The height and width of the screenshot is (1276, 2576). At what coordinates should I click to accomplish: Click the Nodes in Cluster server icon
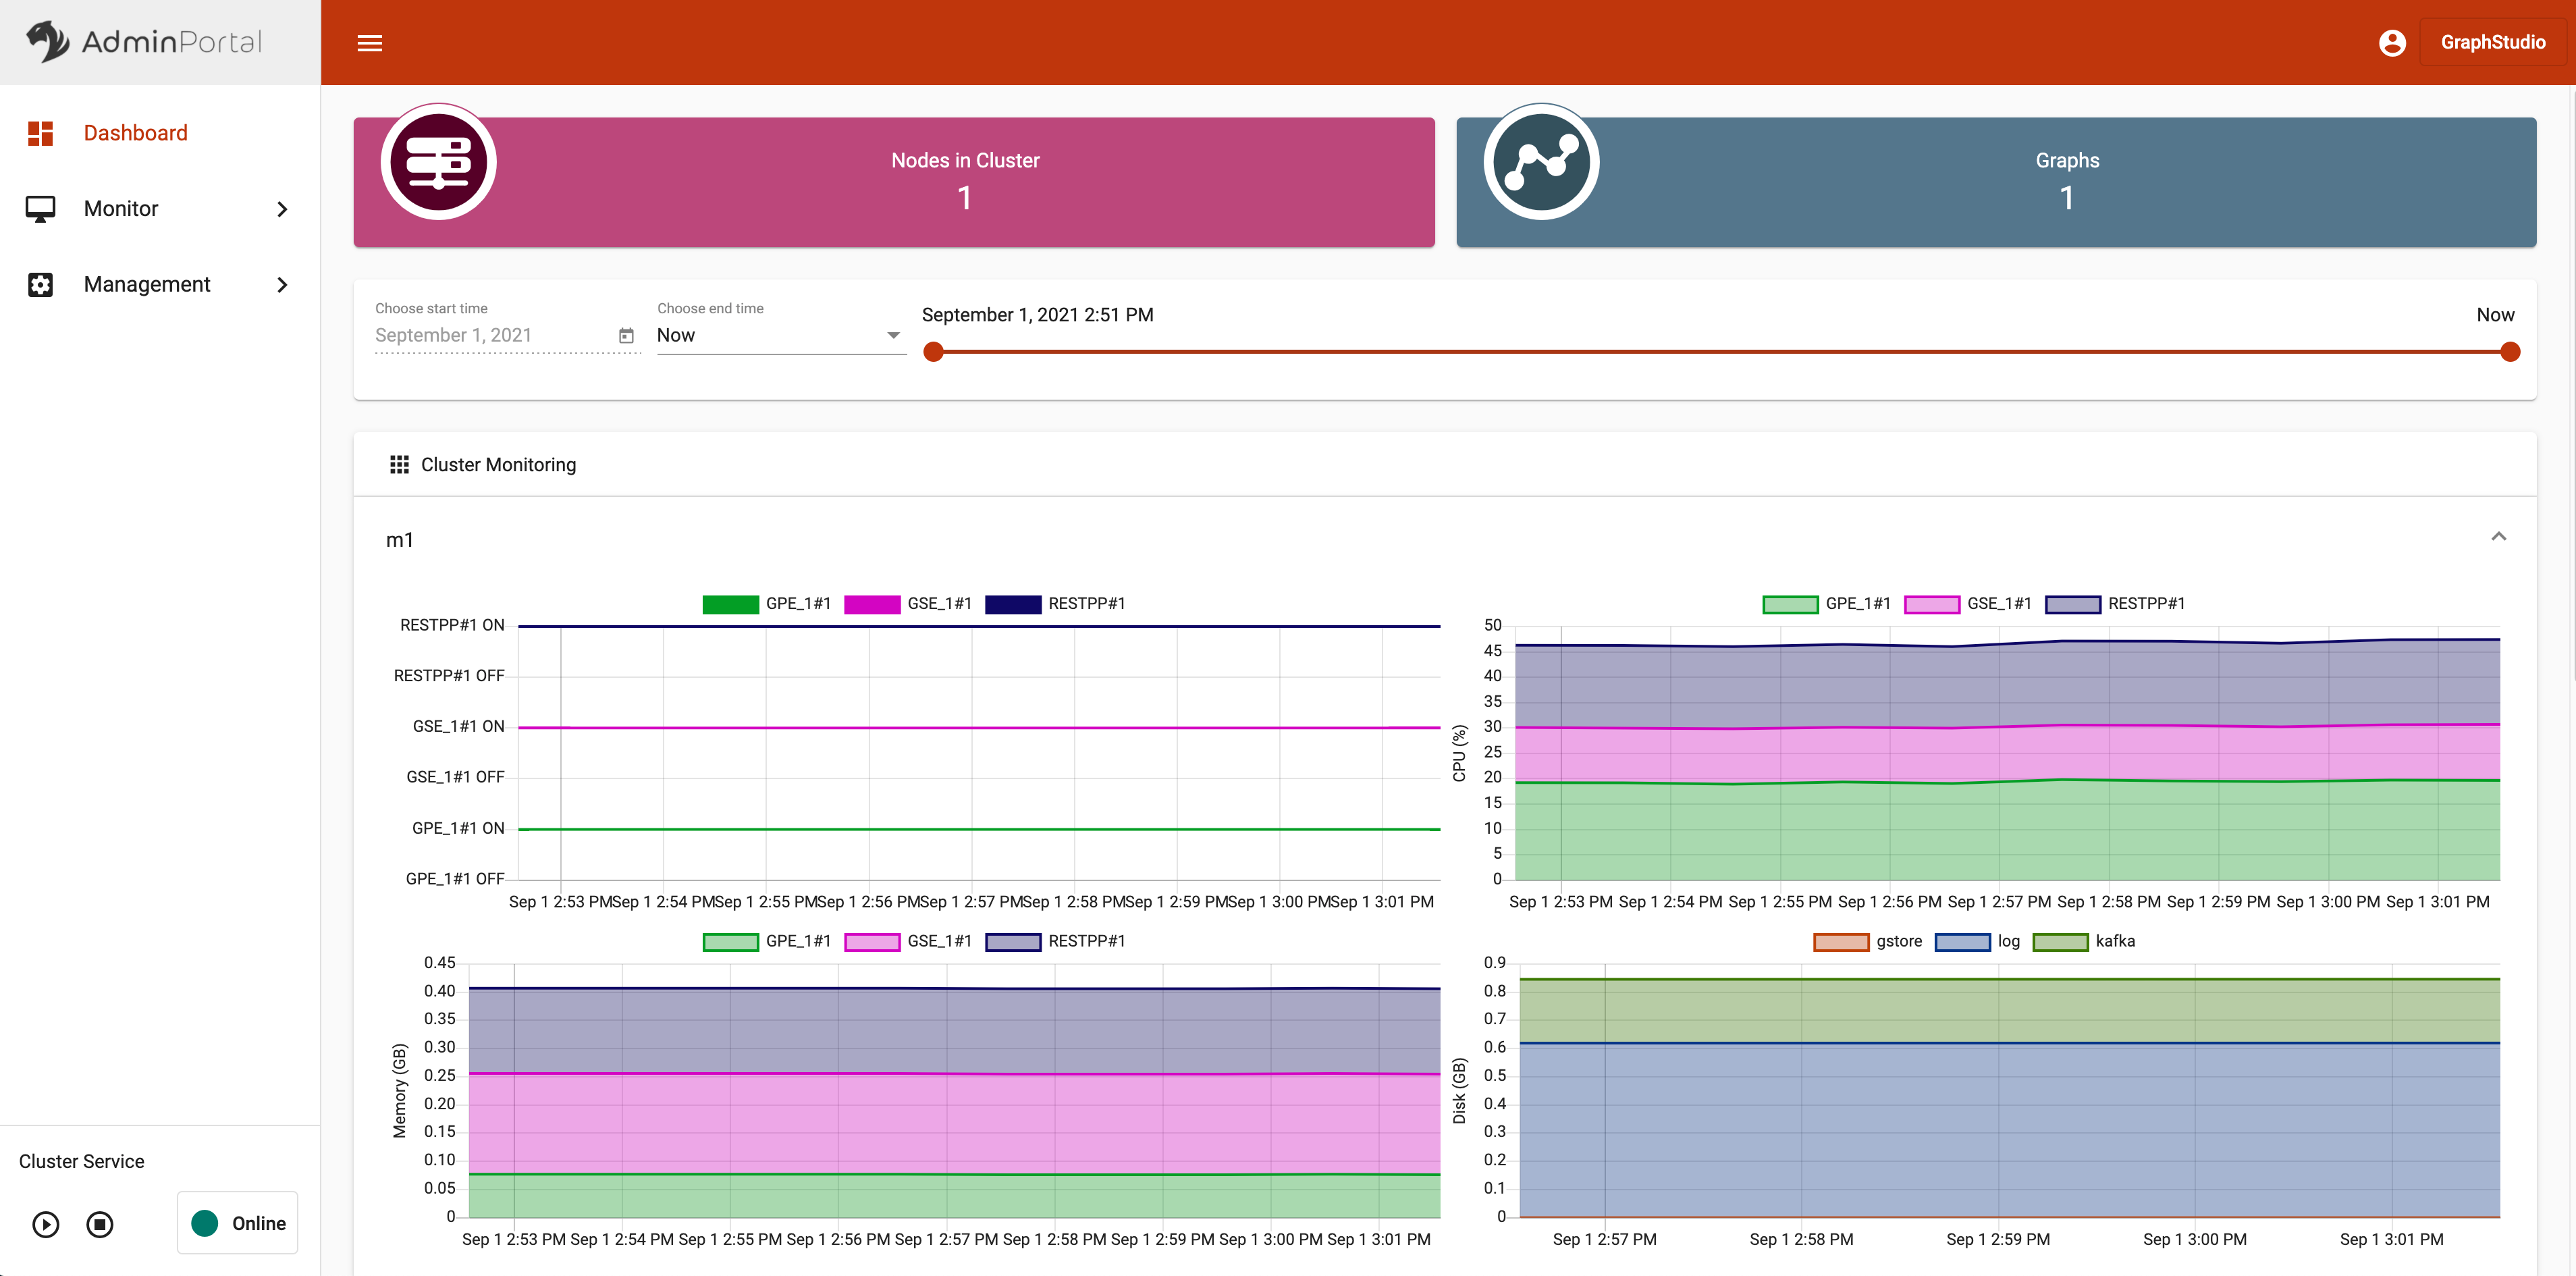pos(438,162)
